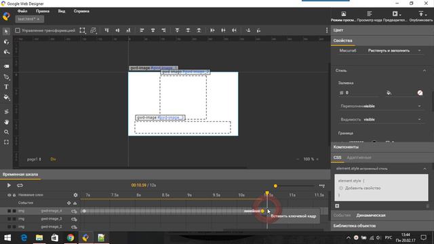This screenshot has height=244, width=434.
Task: Click the yellow keyframe on gwd-image_4 track
Action: click(262, 211)
